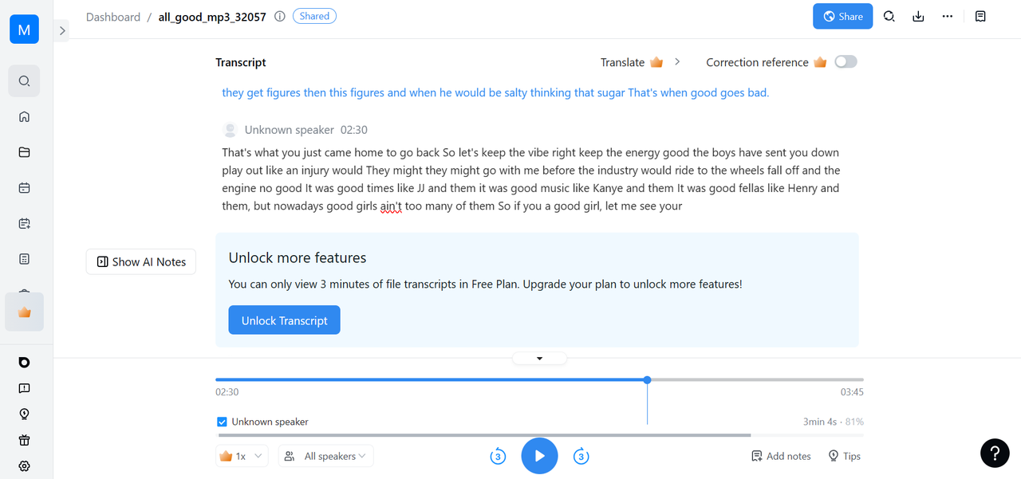Click the Dashboard breadcrumb link
Screen dimensions: 1021x479
[113, 16]
